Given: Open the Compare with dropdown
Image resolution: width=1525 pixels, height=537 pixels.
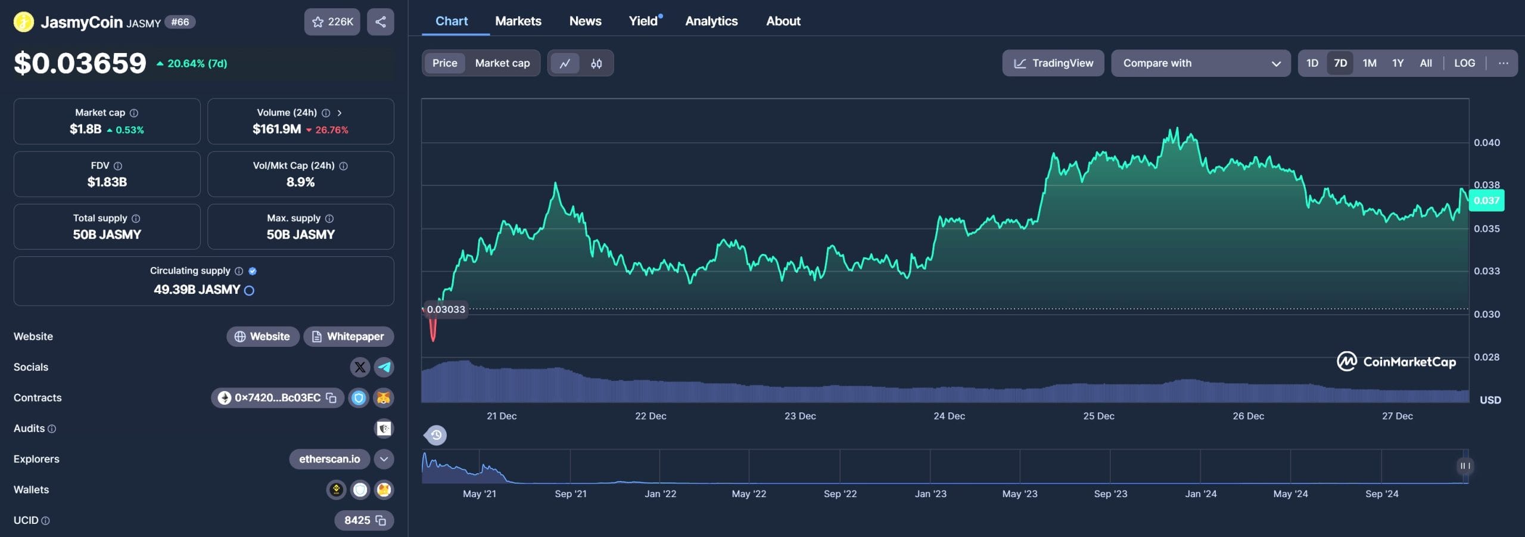Looking at the screenshot, I should (x=1200, y=63).
